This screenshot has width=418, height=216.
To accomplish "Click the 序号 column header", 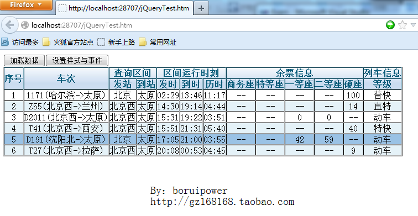I will point(14,78).
